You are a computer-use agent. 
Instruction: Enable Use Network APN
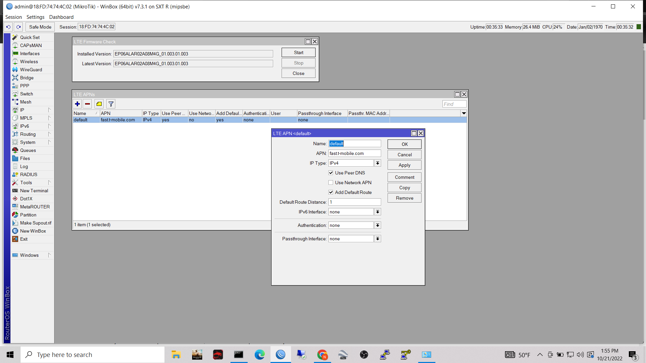[x=331, y=182]
